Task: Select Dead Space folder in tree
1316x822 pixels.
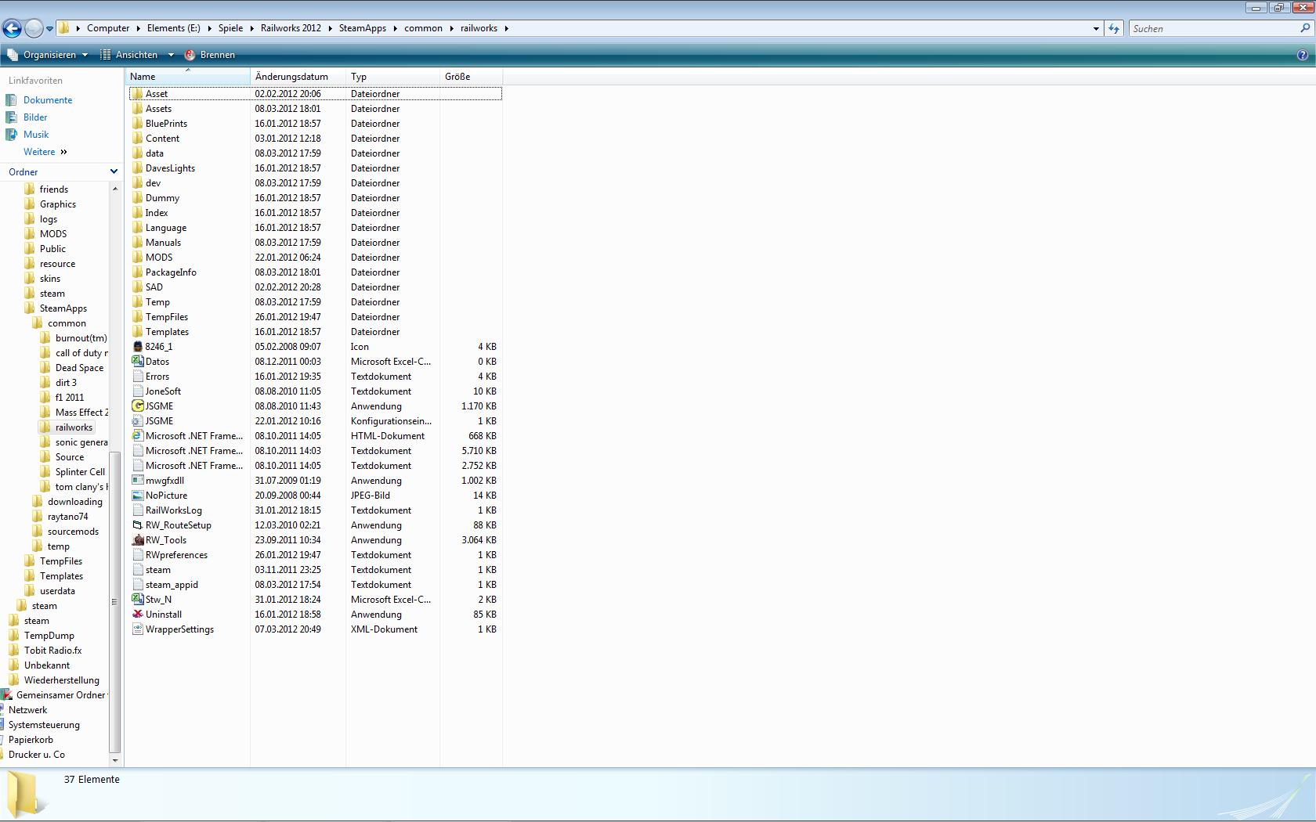Action: (x=79, y=368)
